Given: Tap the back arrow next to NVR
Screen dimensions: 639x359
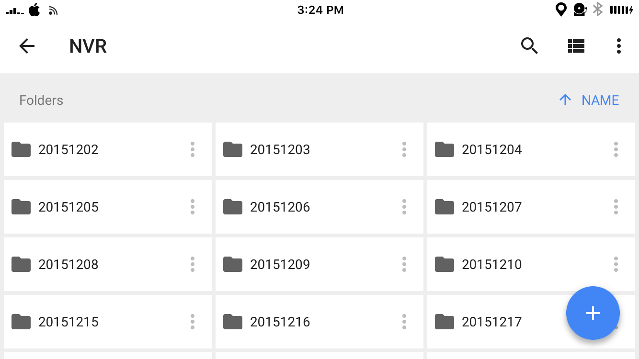Looking at the screenshot, I should click(x=27, y=46).
